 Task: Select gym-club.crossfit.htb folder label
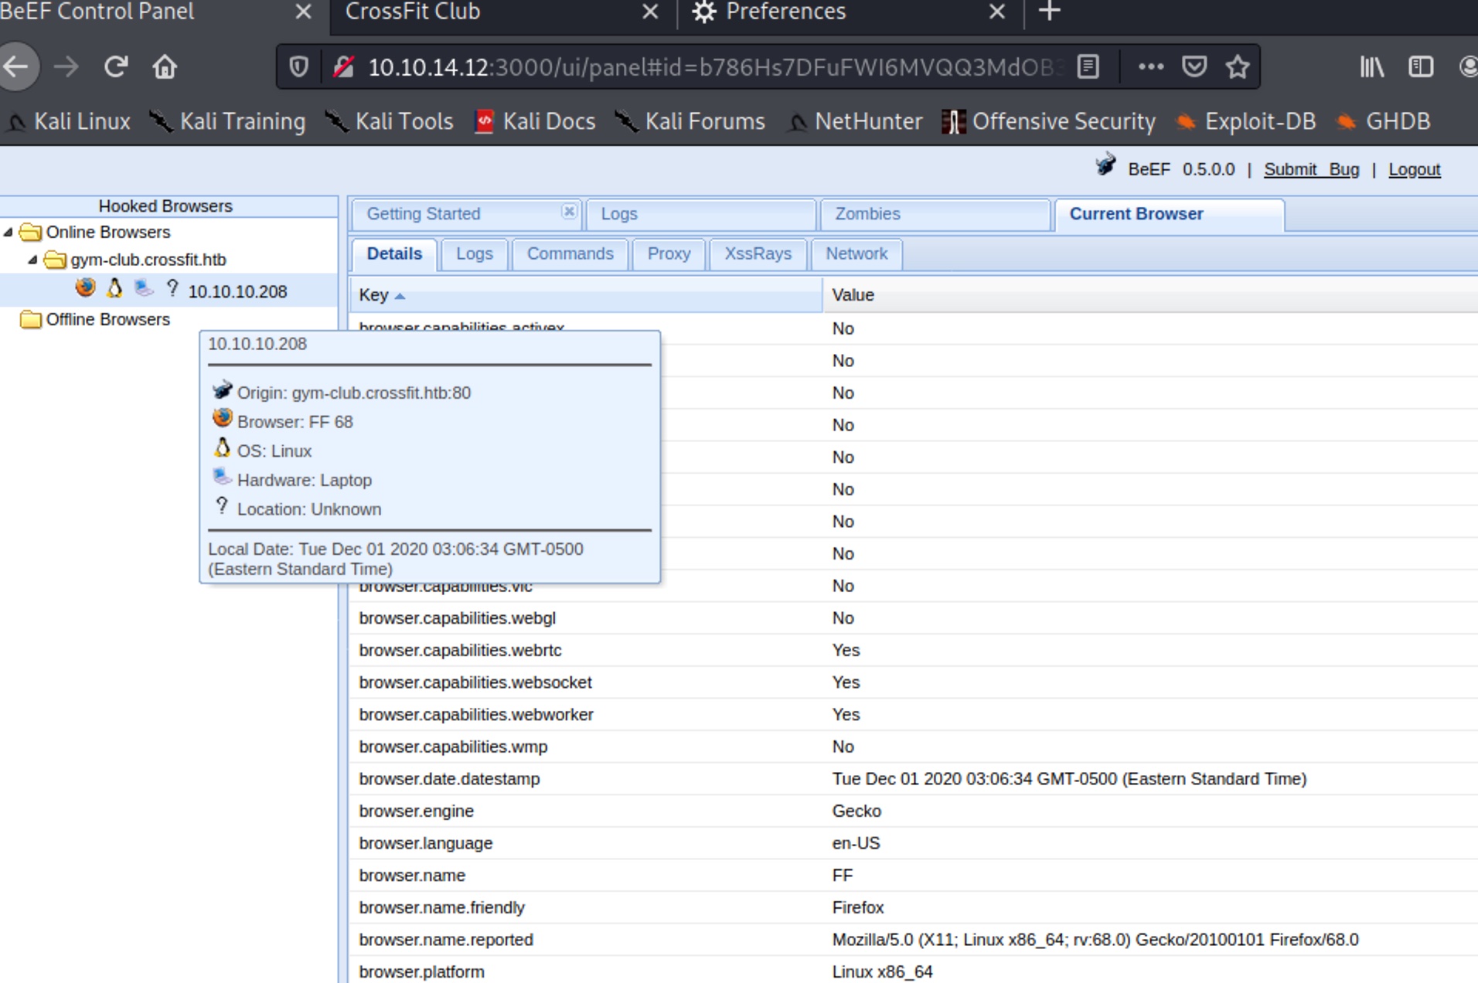148,260
